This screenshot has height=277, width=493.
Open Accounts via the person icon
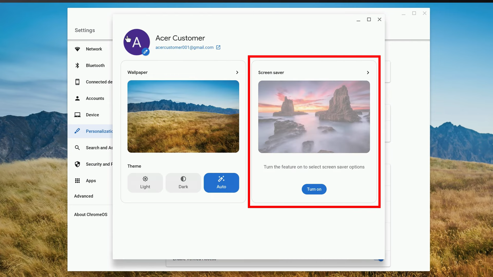78,98
